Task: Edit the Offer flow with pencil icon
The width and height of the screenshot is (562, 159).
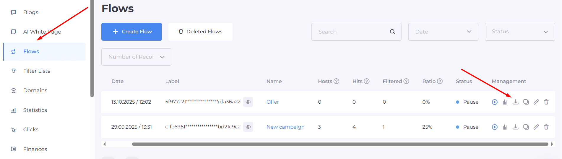Action: click(536, 102)
